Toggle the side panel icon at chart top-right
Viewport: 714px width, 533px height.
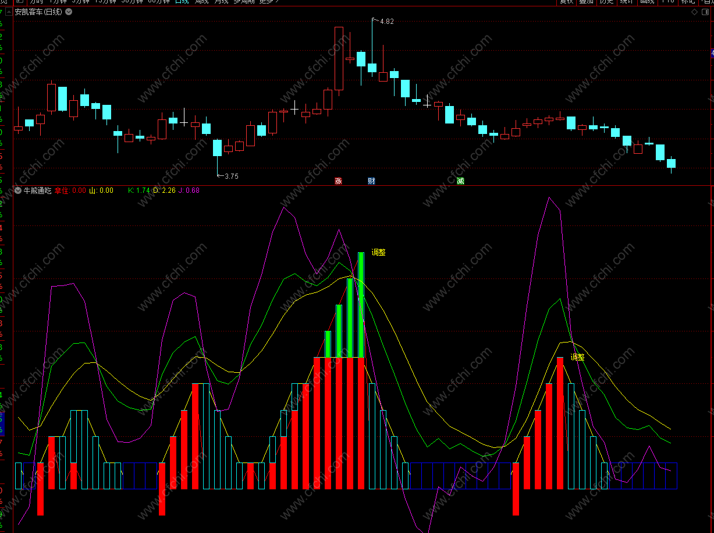[x=704, y=12]
